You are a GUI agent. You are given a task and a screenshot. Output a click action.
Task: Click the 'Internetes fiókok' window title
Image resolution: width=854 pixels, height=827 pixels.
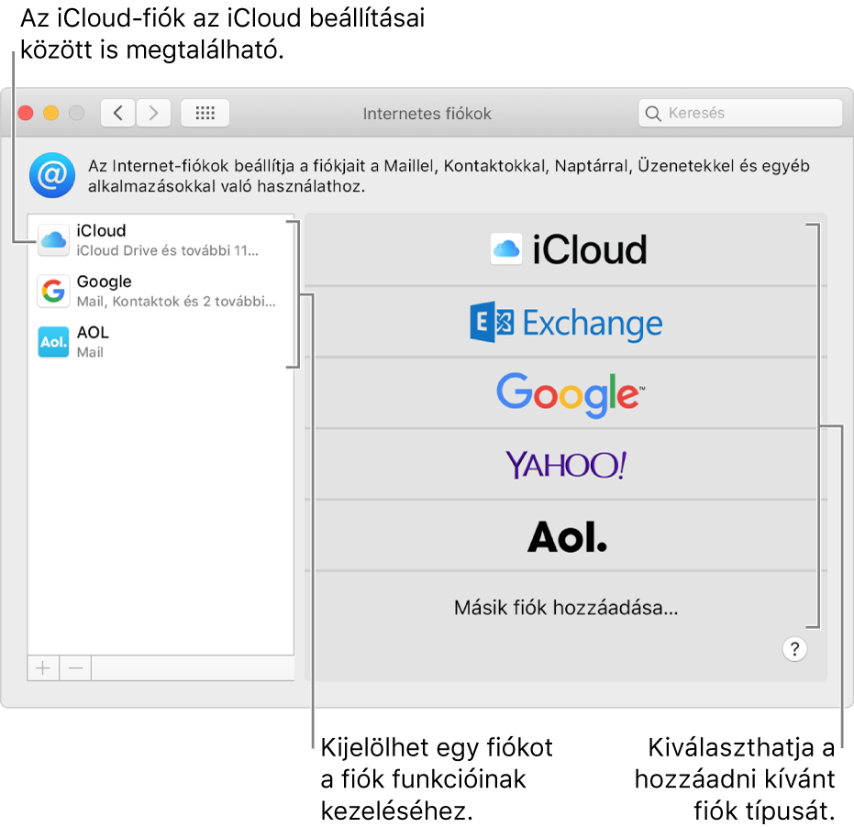(x=427, y=114)
